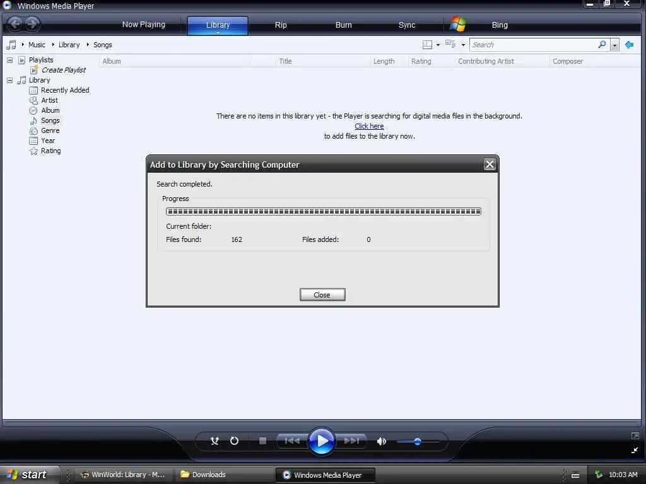646x484 pixels.
Task: Turn repeat on
Action: tap(234, 441)
